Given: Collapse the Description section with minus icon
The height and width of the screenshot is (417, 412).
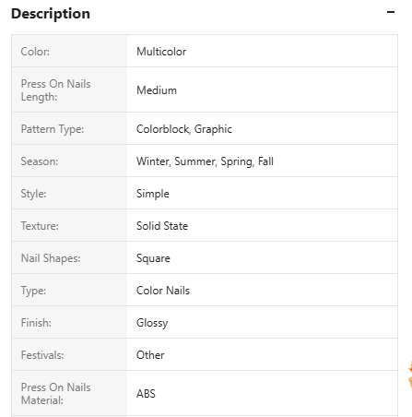Looking at the screenshot, I should (x=391, y=12).
